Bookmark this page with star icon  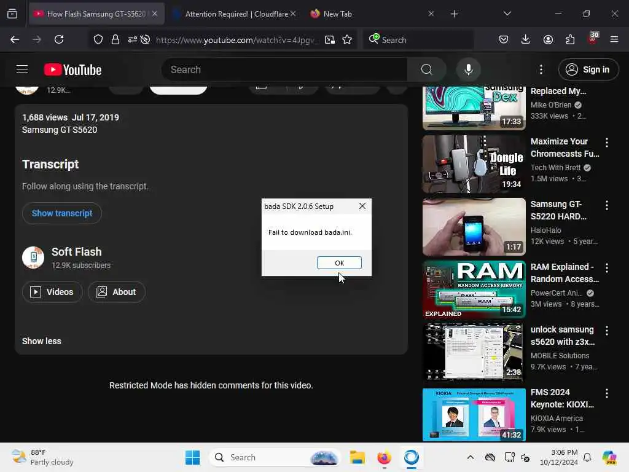tap(347, 39)
